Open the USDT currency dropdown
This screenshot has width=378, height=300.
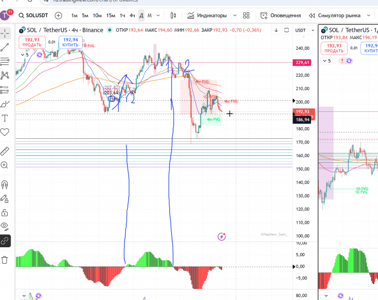pos(305,30)
